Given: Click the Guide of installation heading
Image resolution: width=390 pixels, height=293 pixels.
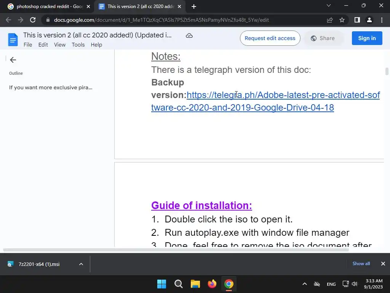Looking at the screenshot, I should (201, 205).
